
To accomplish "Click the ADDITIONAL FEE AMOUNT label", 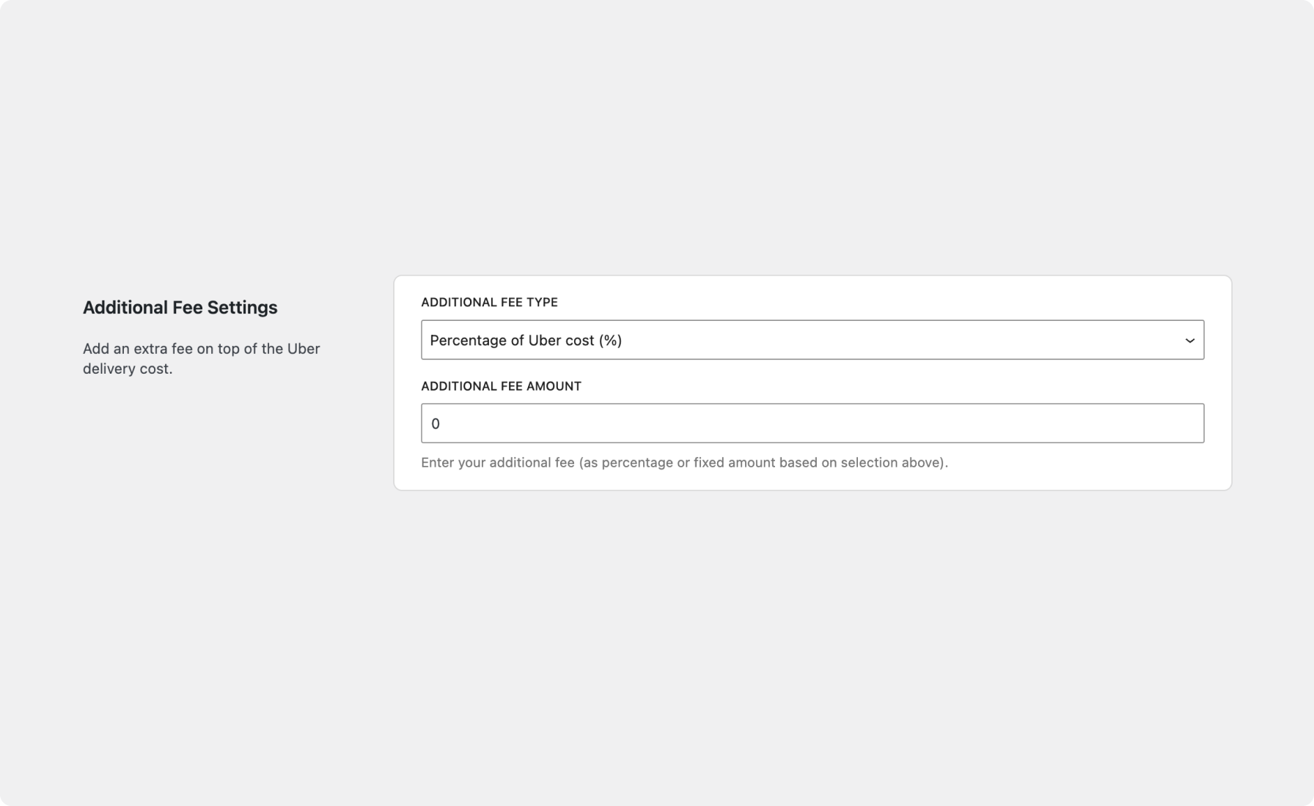I will 501,386.
